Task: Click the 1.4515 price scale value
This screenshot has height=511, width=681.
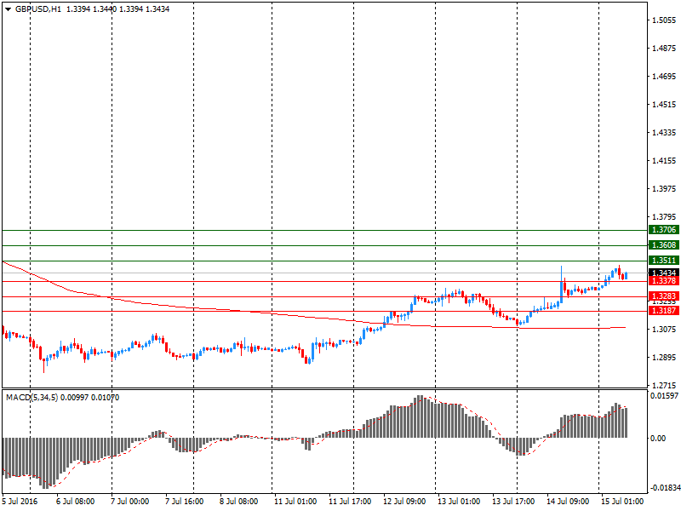Action: coord(664,104)
